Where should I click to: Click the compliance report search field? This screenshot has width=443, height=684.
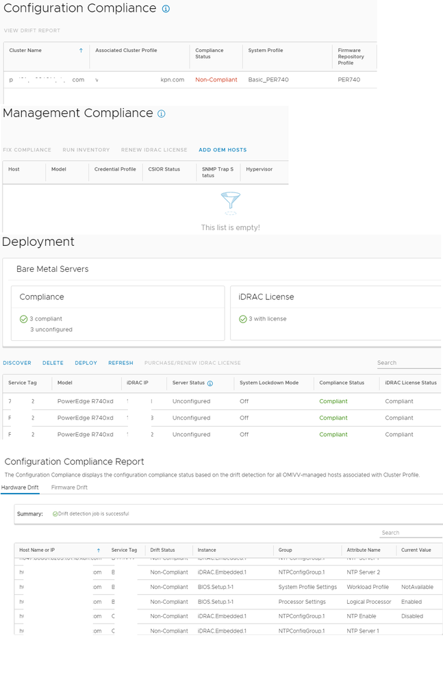coord(412,533)
